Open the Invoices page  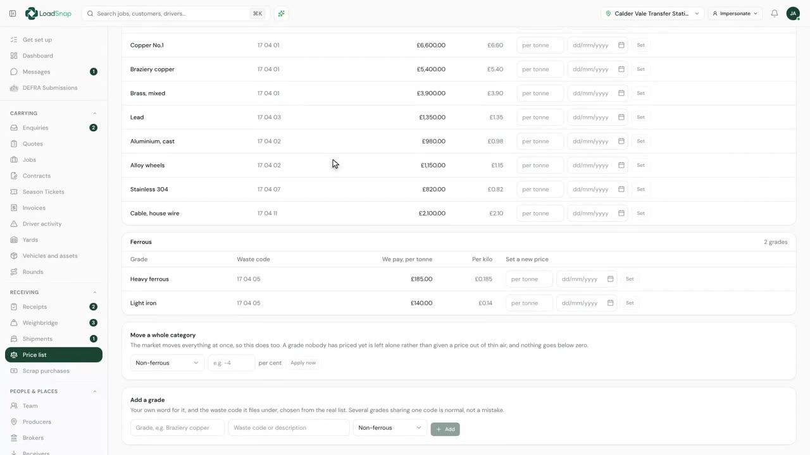[x=54, y=208]
